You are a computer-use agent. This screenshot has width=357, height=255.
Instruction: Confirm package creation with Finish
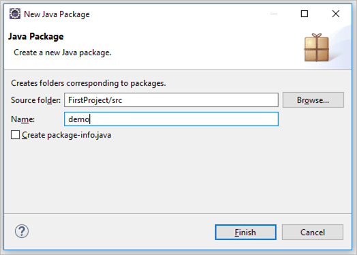(245, 232)
